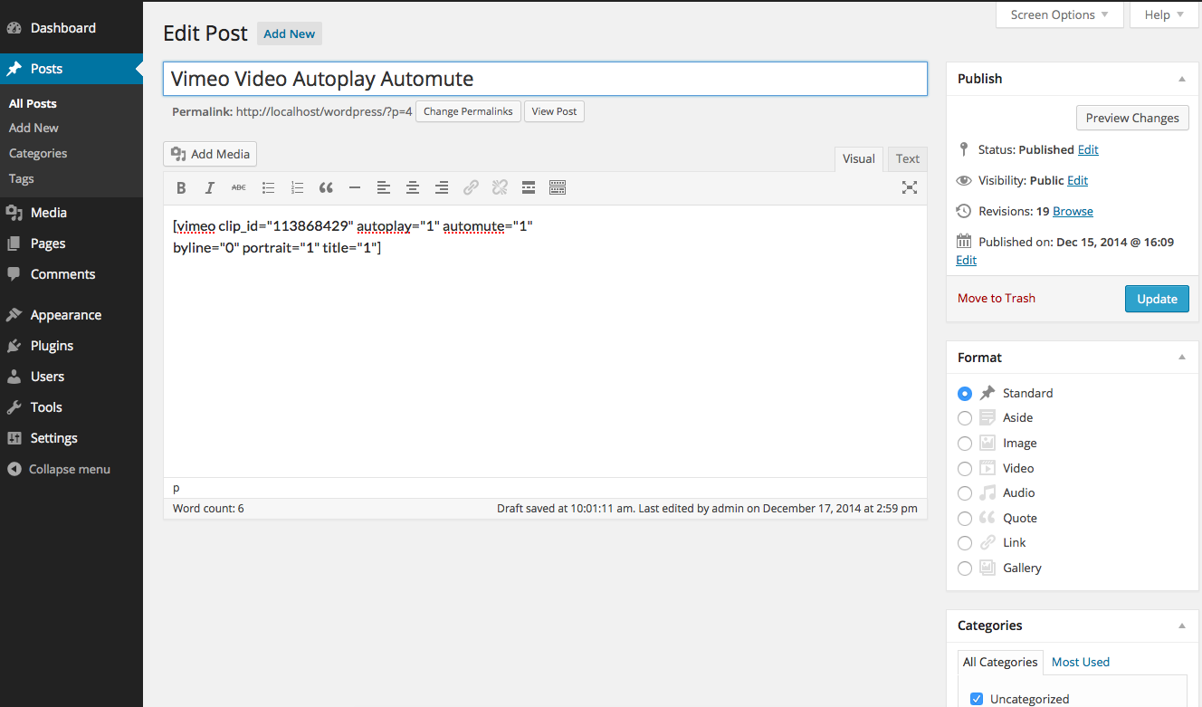Click Preview Changes

[1132, 118]
